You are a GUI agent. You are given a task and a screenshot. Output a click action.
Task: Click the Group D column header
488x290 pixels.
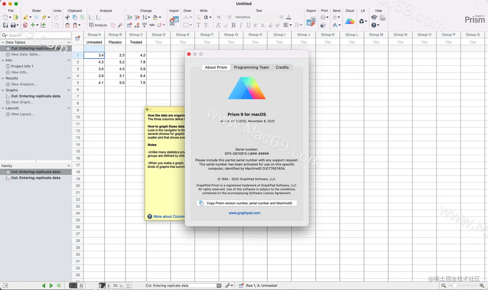click(158, 35)
